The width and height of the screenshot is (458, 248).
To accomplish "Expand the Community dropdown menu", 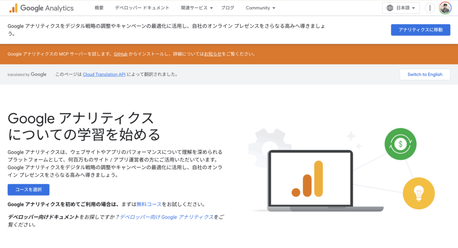I will [x=260, y=8].
